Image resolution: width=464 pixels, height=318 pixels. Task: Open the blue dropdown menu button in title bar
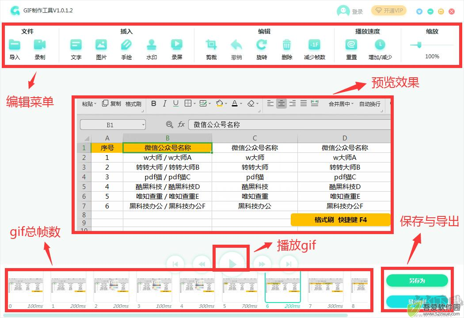pos(419,11)
